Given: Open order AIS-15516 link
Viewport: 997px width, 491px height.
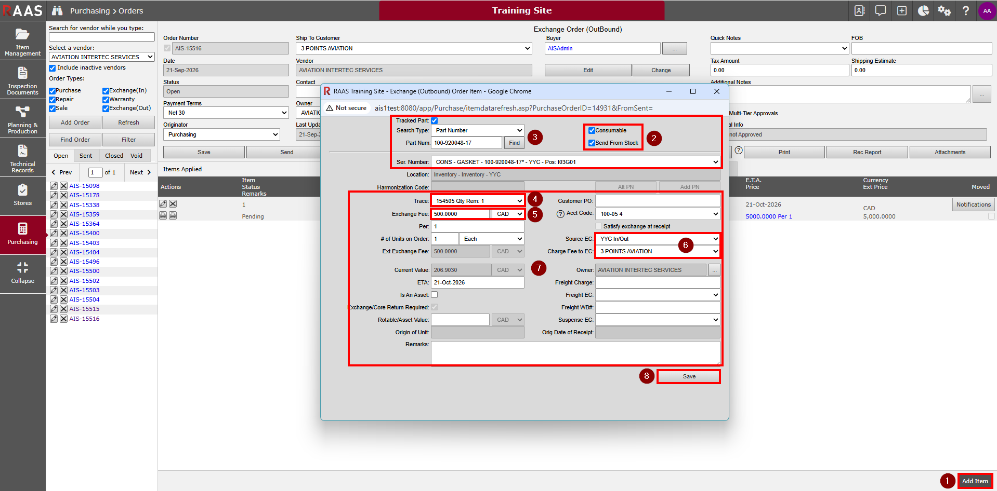Looking at the screenshot, I should point(84,319).
